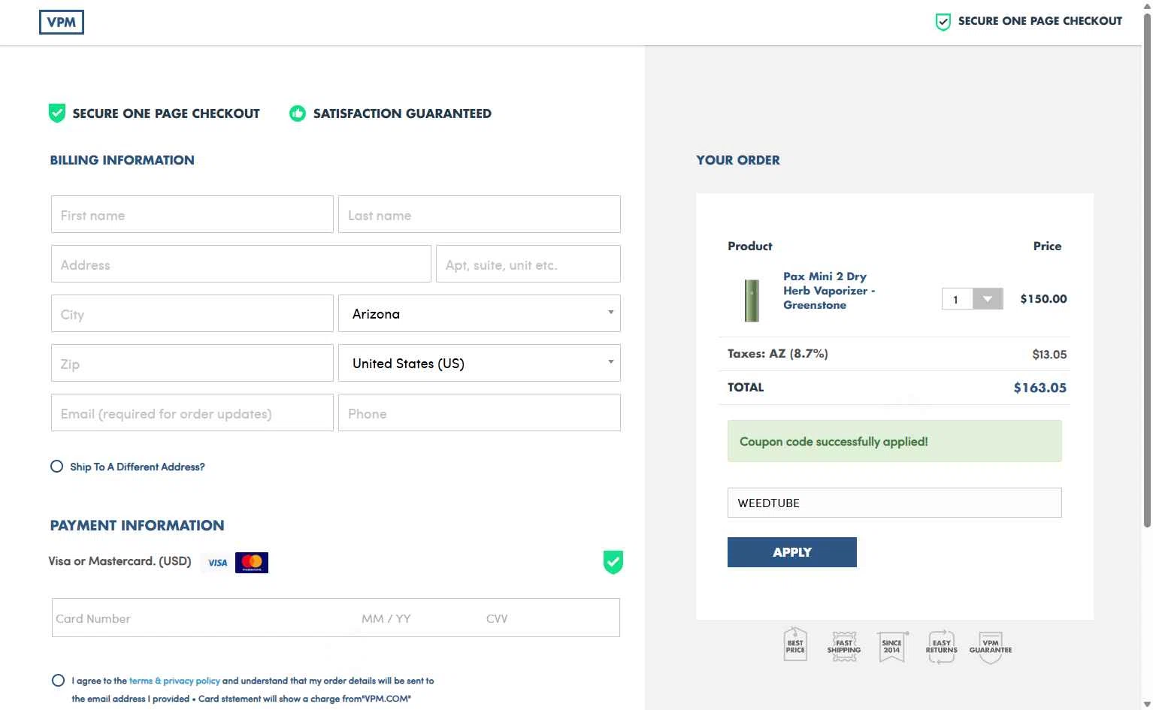Open the Arizona state dropdown
Viewport: 1153px width, 710px height.
(480, 313)
